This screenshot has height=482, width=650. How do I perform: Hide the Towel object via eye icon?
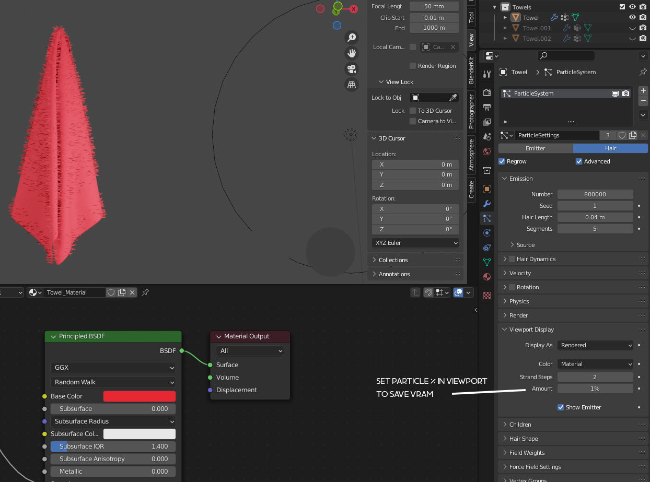coord(632,18)
